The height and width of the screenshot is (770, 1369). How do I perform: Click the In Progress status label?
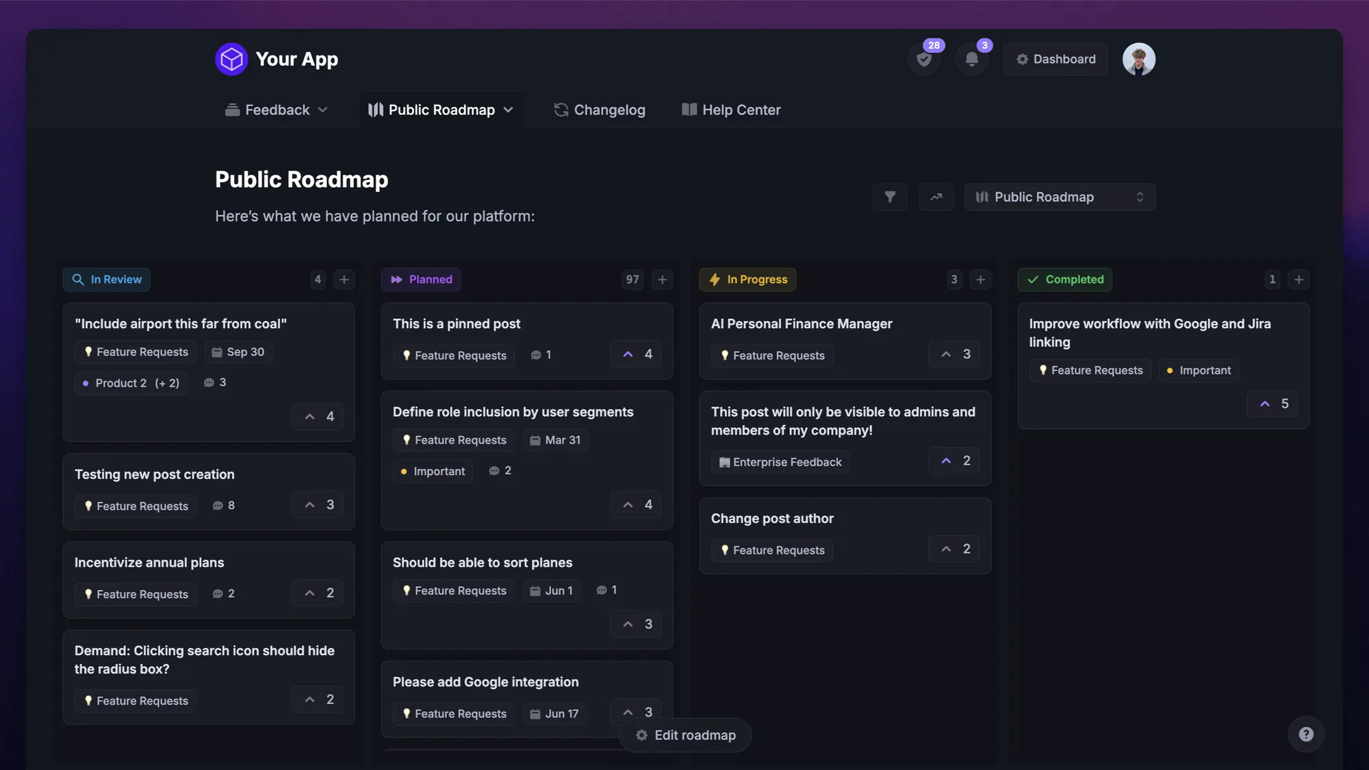coord(747,279)
